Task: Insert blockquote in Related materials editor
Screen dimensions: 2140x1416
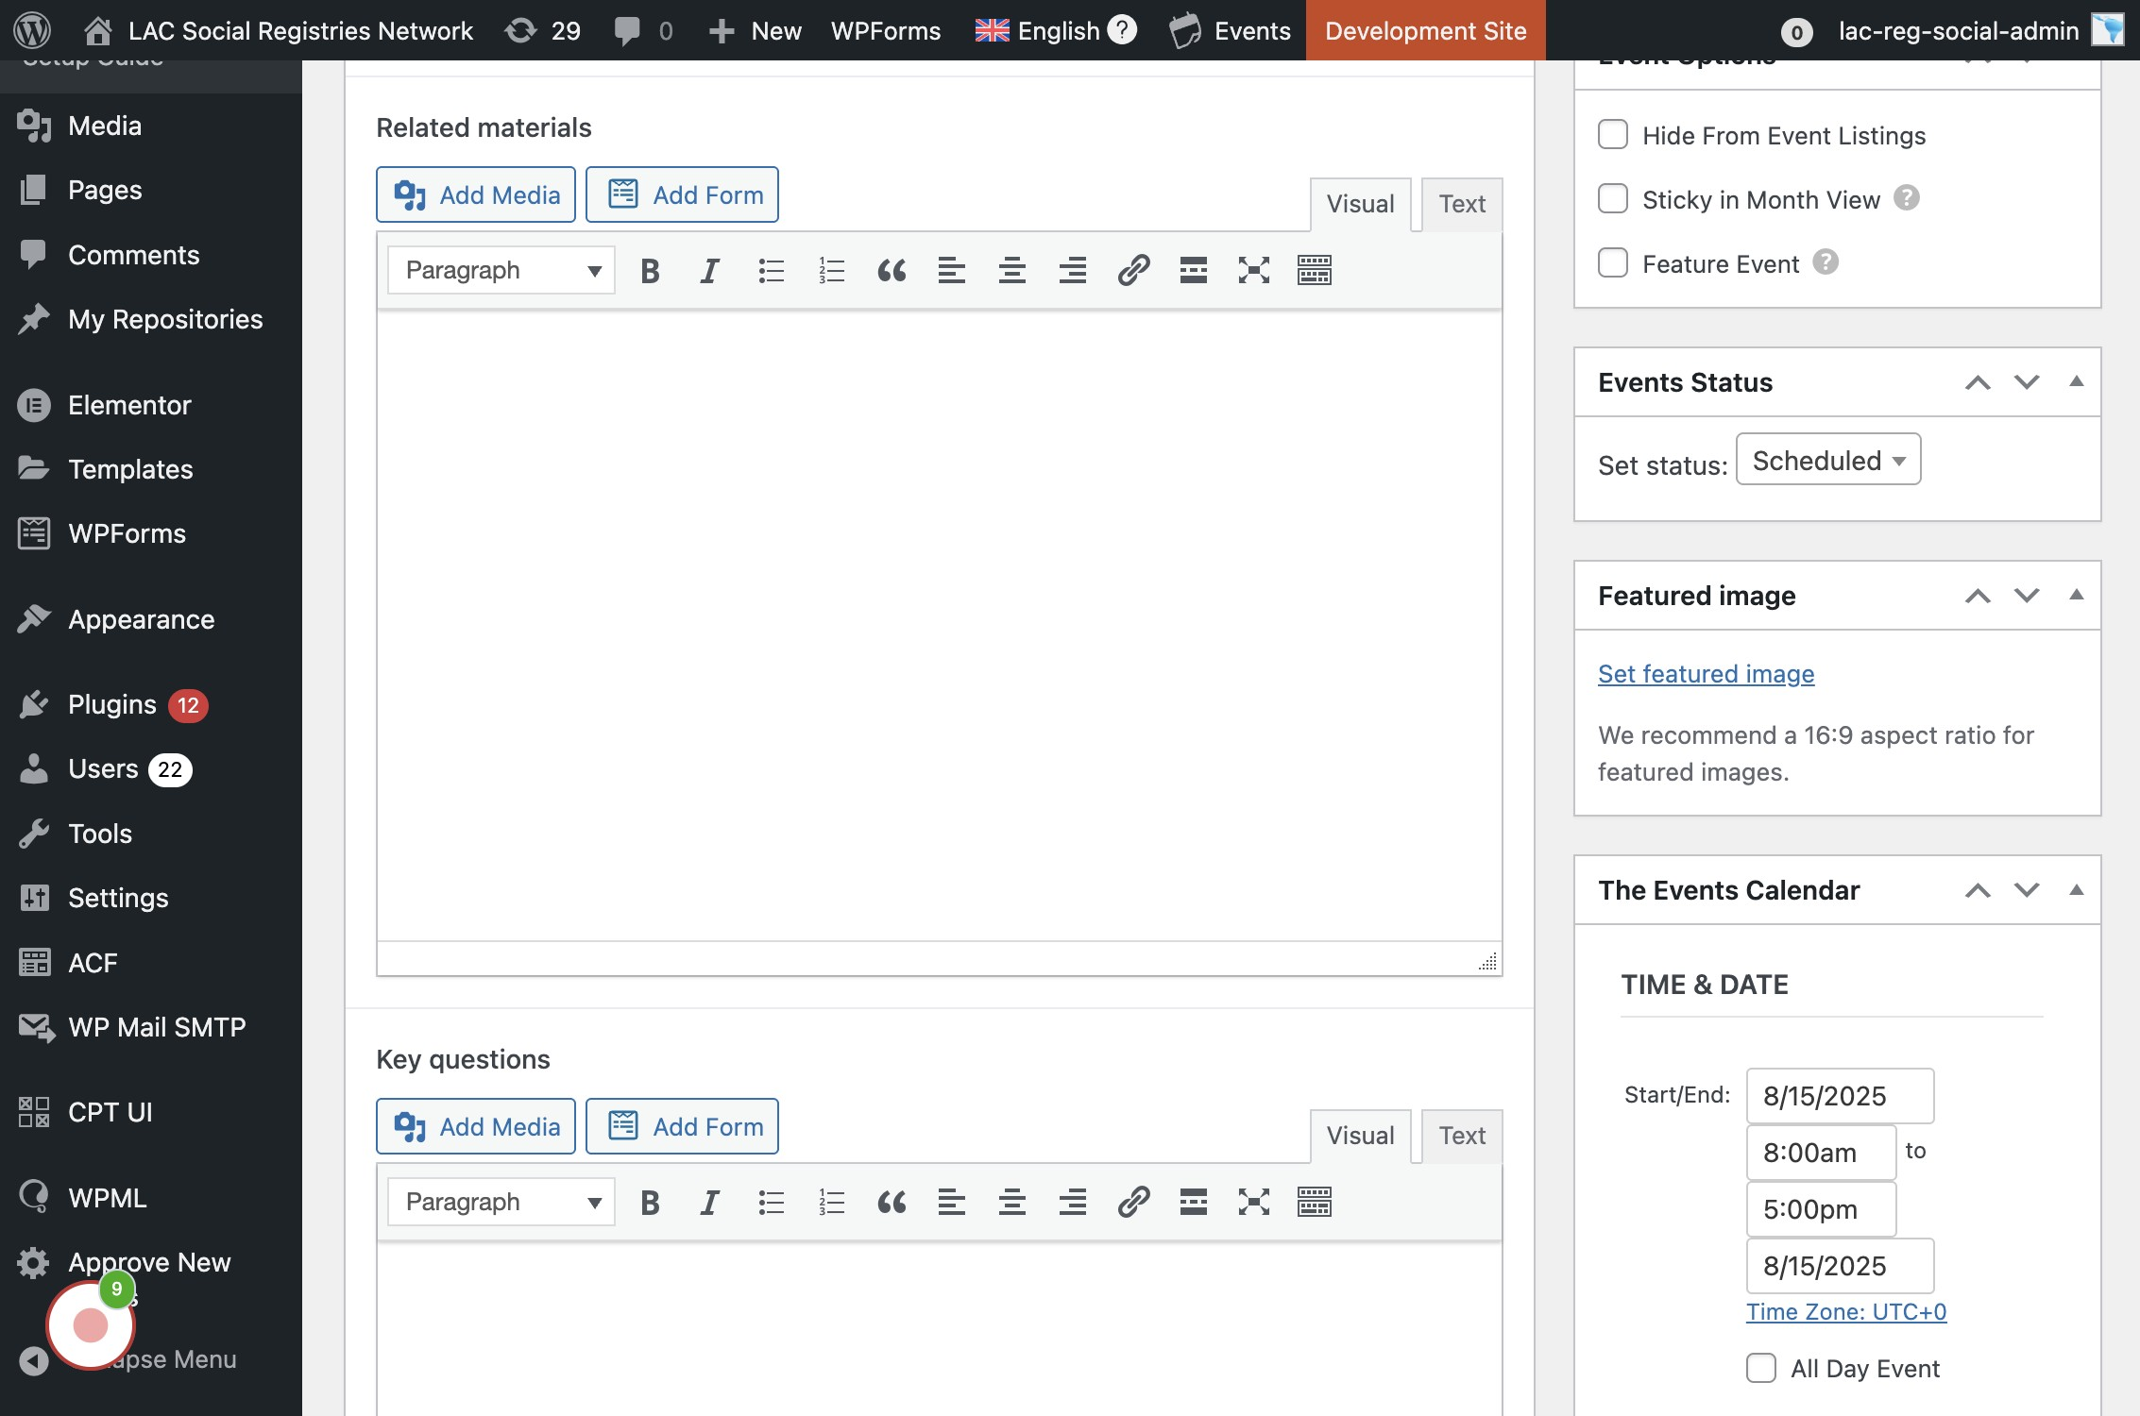Action: click(891, 271)
